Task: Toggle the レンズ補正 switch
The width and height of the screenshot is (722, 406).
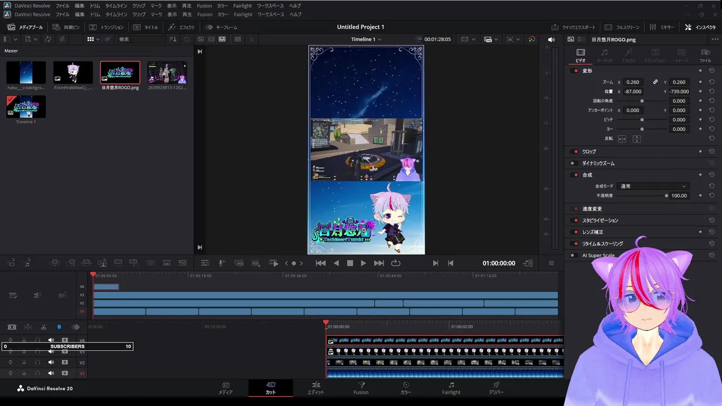Action: pos(575,232)
